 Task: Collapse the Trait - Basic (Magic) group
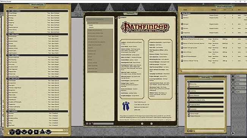(37, 55)
